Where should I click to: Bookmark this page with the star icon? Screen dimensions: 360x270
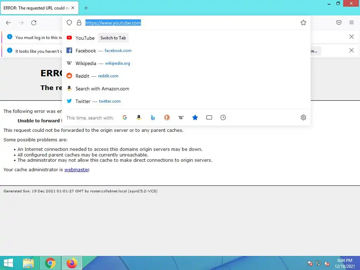tap(303, 22)
